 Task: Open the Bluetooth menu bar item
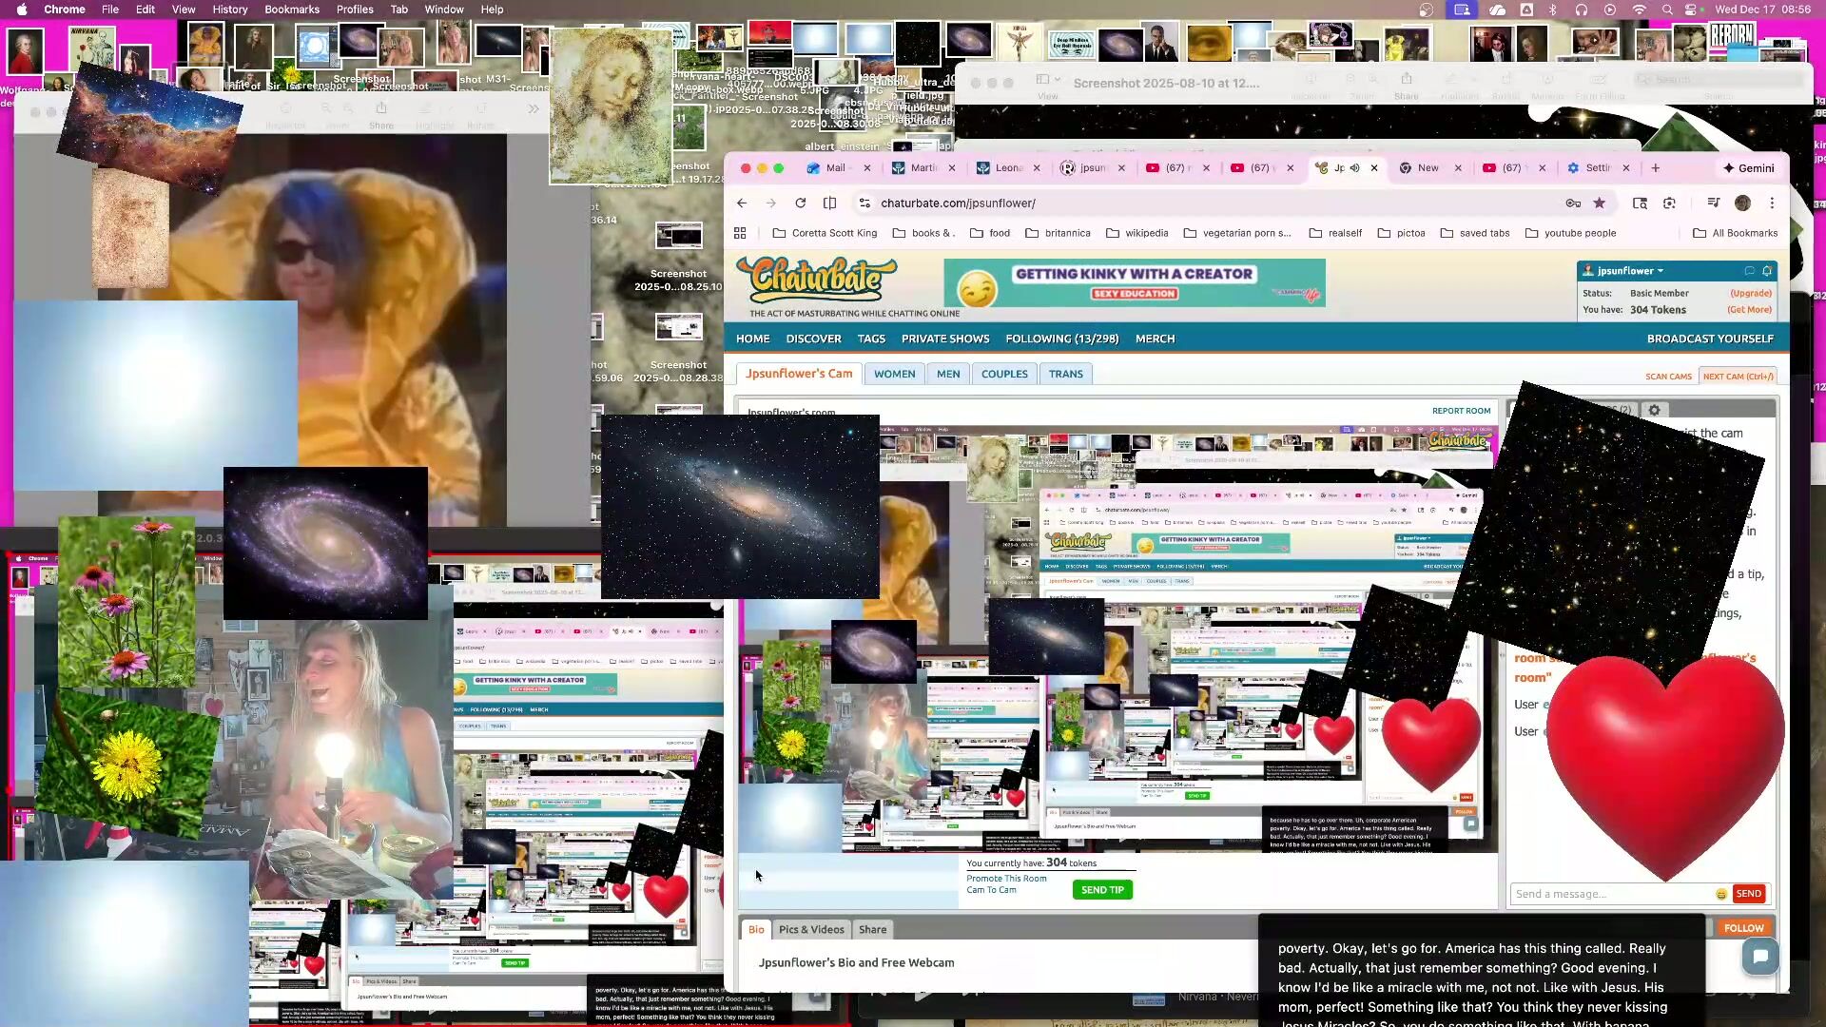tap(1553, 10)
